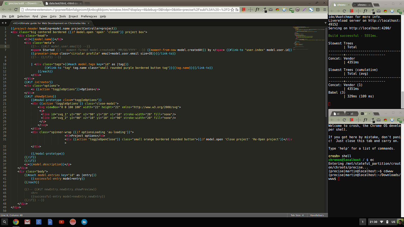The height and width of the screenshot is (227, 404).
Task: Open the Goto menu in Caret
Action: 53,16
